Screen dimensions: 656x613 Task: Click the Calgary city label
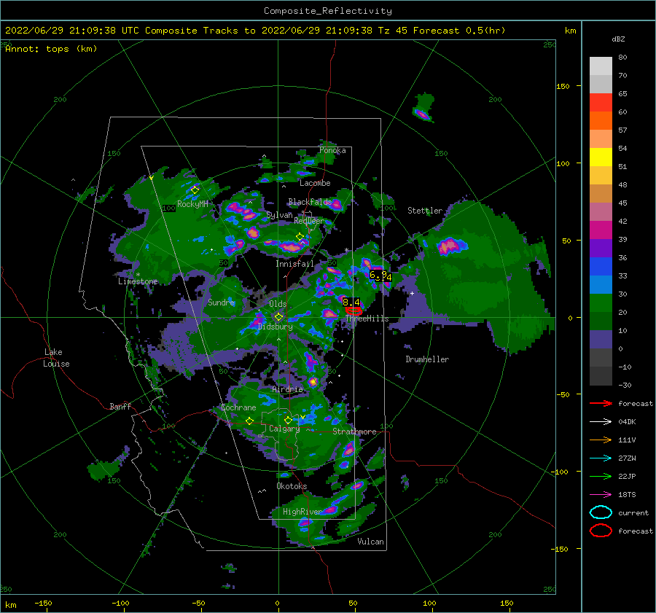click(x=284, y=429)
